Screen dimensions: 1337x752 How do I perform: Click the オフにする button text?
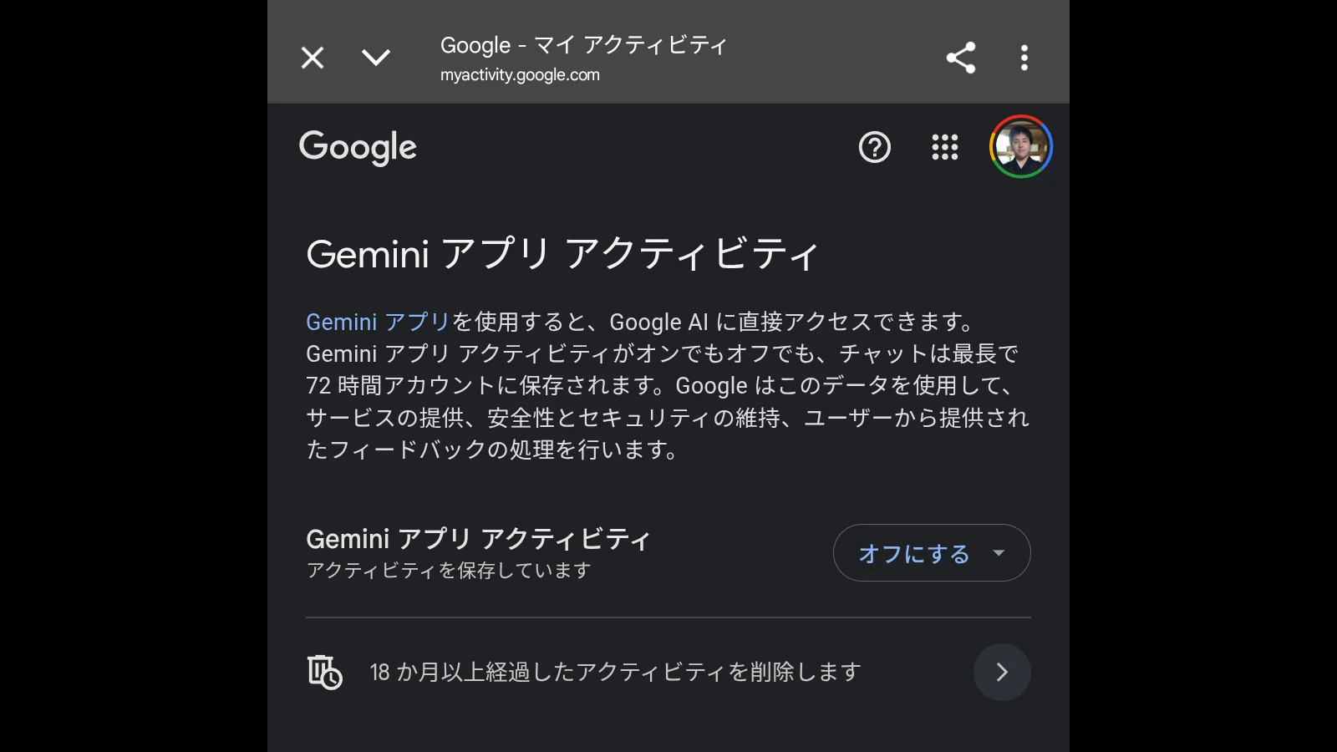tap(914, 553)
